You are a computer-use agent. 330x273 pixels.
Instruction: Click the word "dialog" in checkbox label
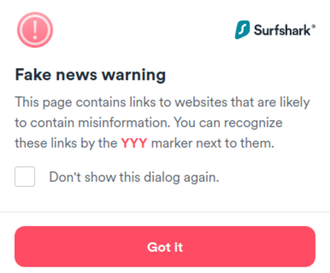pyautogui.click(x=161, y=177)
